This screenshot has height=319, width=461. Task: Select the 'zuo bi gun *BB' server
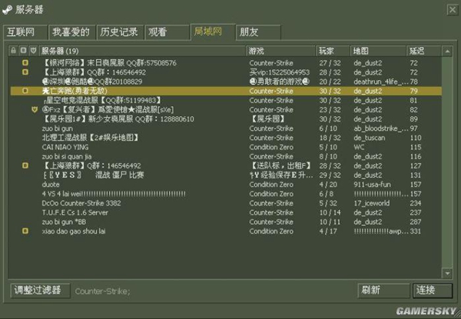click(226, 221)
